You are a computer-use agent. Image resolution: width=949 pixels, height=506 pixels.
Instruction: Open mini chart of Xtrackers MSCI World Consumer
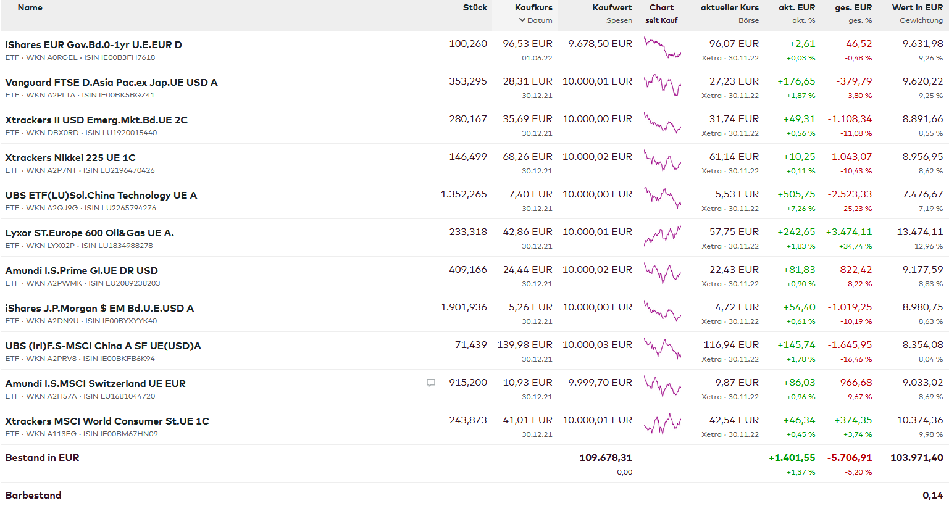click(662, 424)
